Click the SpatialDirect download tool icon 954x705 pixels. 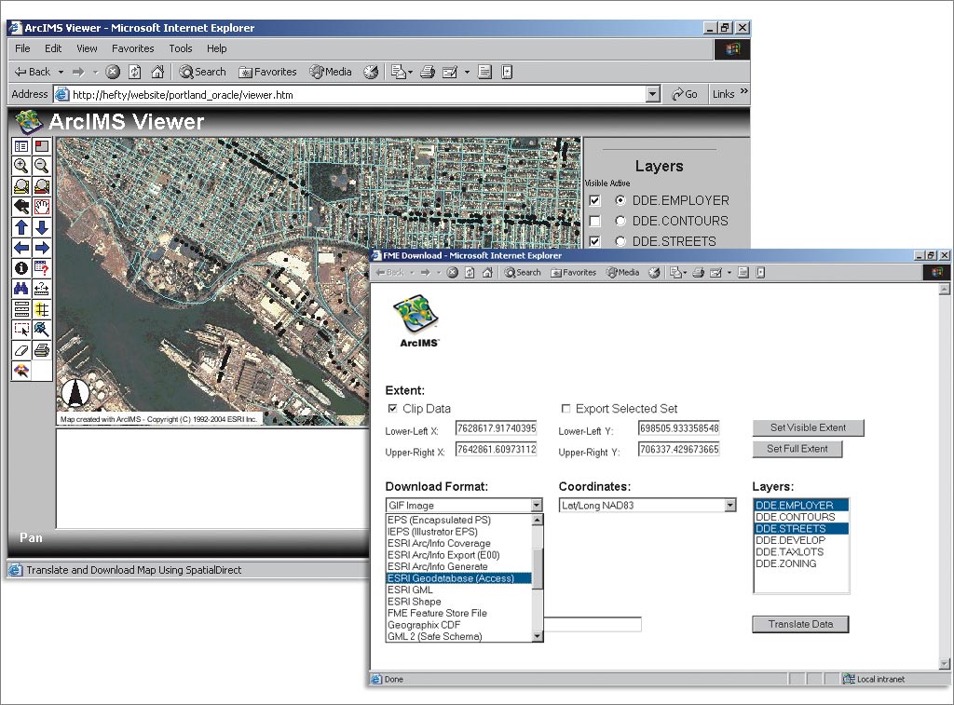click(x=21, y=371)
